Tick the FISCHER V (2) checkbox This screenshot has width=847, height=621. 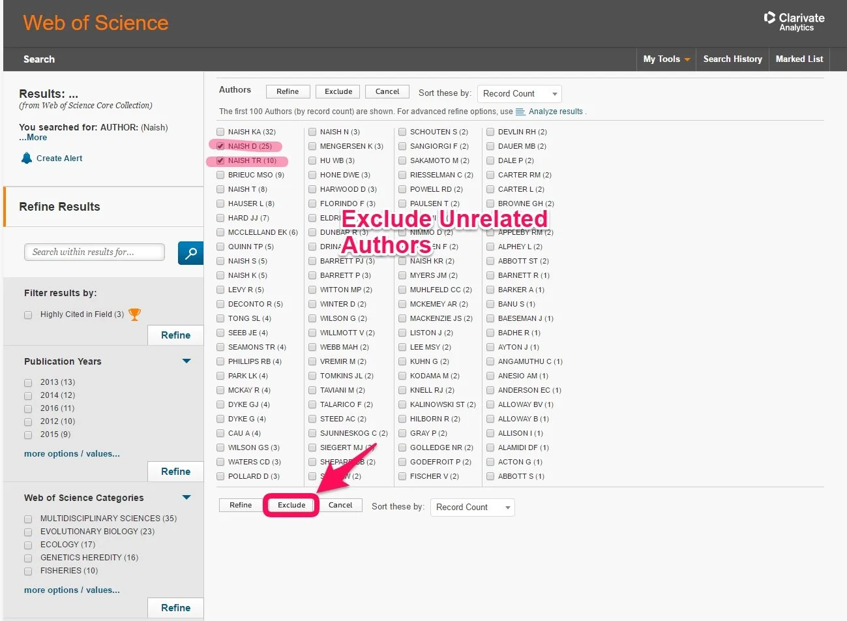pyautogui.click(x=402, y=476)
